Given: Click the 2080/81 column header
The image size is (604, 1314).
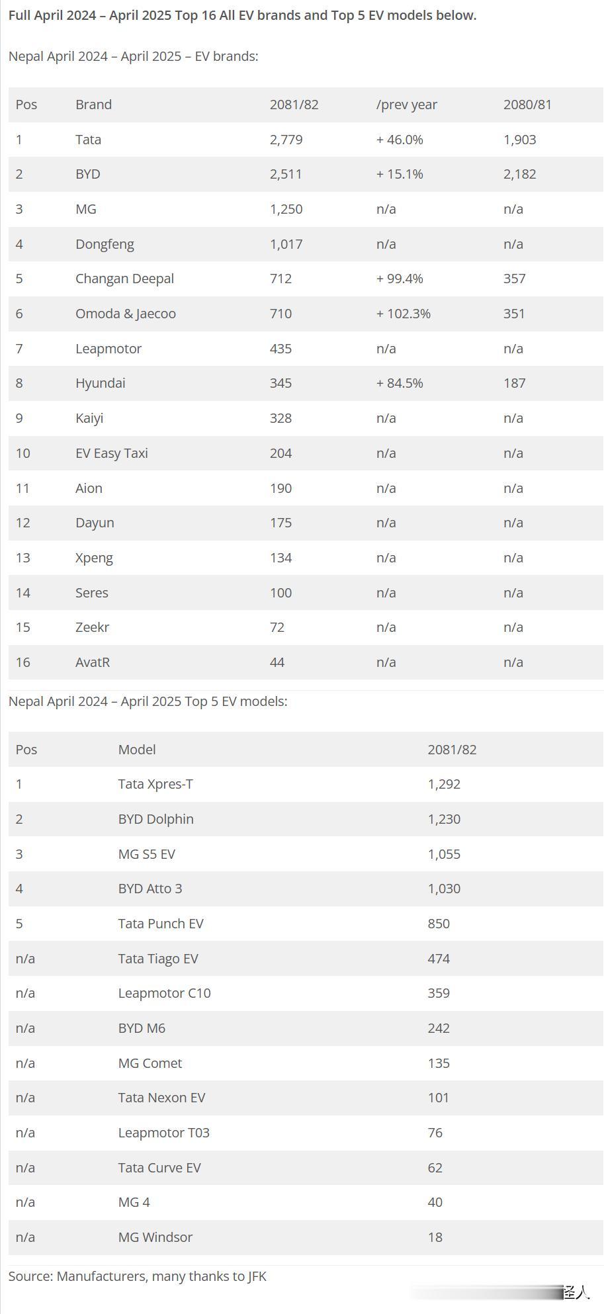Looking at the screenshot, I should click(527, 105).
